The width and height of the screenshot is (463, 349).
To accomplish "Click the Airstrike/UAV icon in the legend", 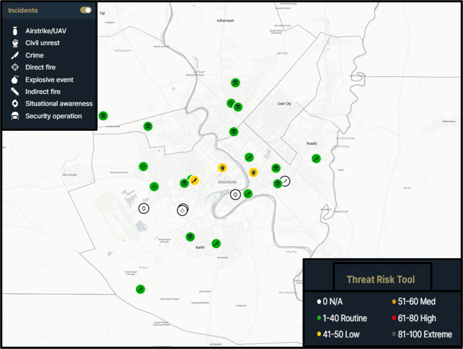I will click(x=15, y=31).
